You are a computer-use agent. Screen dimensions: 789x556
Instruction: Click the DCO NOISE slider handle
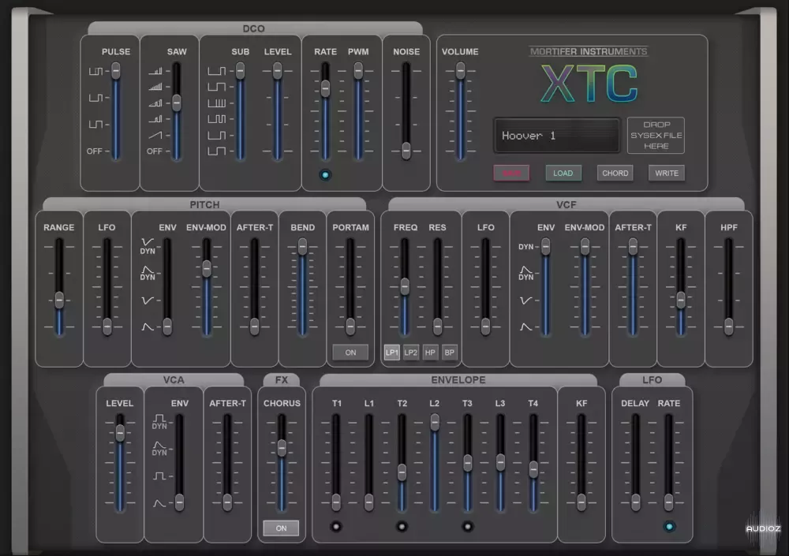tap(406, 151)
